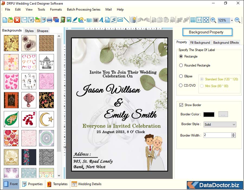The image size is (244, 190).
Task: Open the Formats menu
Action: pos(56,9)
